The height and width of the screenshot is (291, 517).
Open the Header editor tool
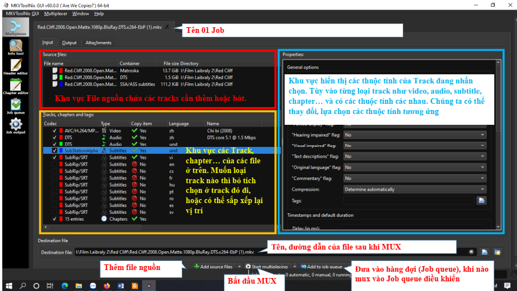coord(15,67)
